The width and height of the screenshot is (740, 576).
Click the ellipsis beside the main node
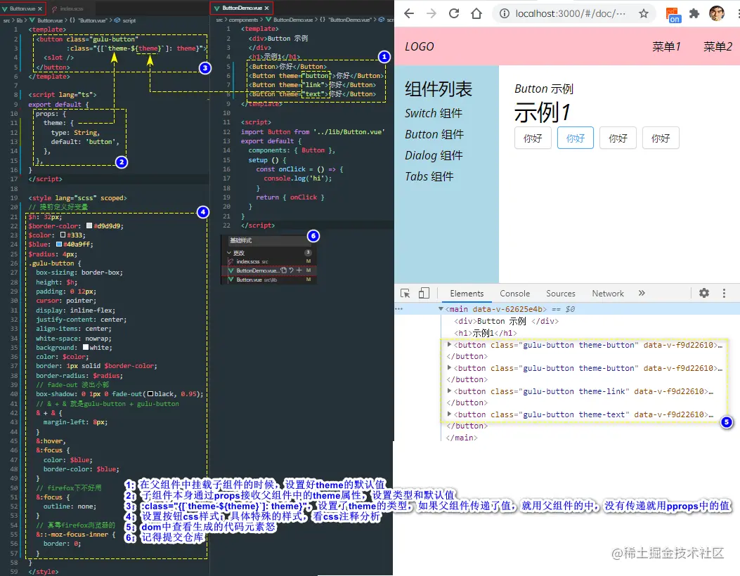tap(399, 309)
